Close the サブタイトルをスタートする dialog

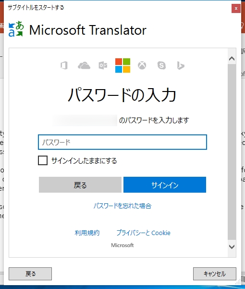[x=236, y=8]
